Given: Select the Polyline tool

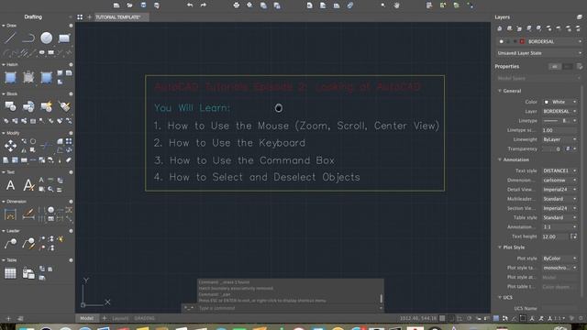Looking at the screenshot, I should [x=28, y=38].
